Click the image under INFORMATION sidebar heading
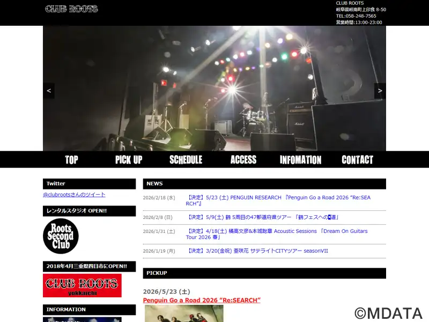 point(82,319)
